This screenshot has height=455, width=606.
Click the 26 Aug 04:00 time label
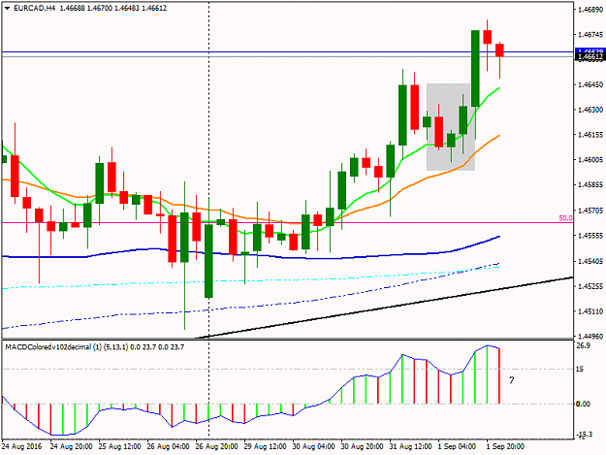[x=168, y=446]
